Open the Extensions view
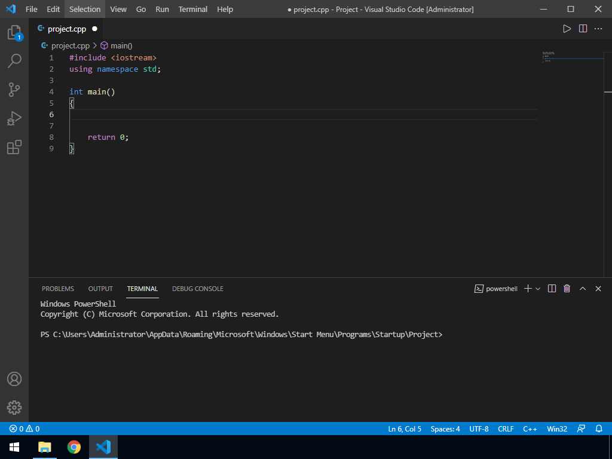This screenshot has width=612, height=459. coord(14,147)
